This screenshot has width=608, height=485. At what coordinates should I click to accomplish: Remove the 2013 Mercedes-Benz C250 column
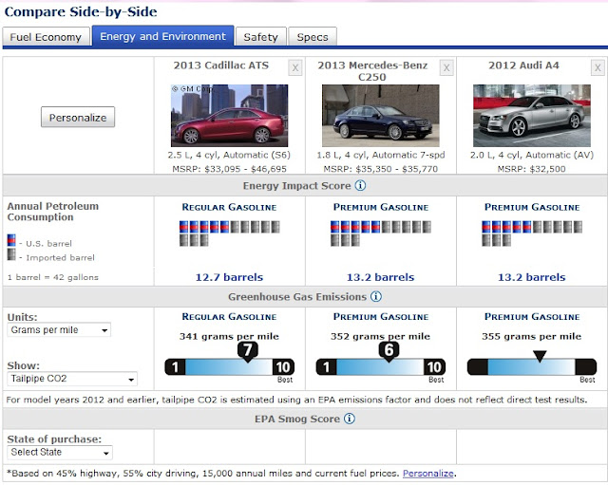click(x=446, y=68)
